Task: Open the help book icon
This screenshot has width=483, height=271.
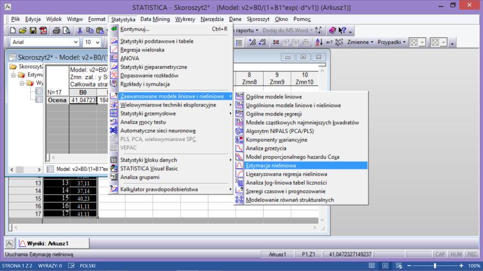Action: pyautogui.click(x=332, y=30)
